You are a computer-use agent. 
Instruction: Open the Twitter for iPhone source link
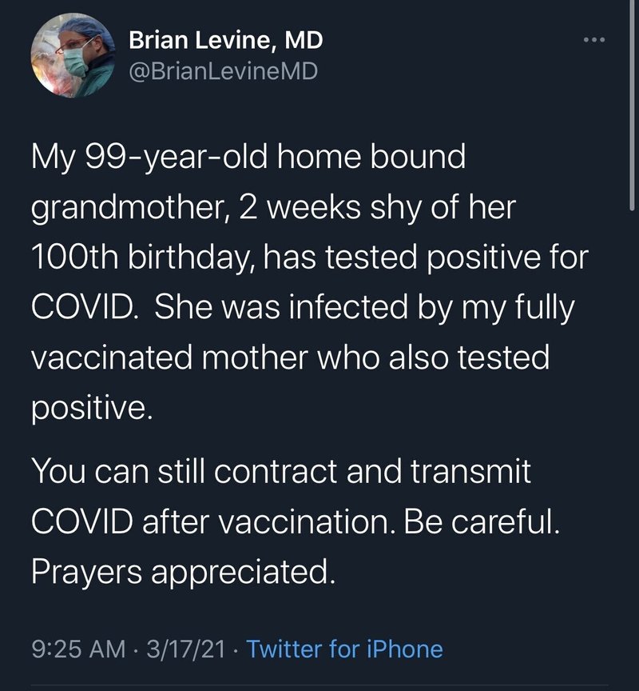(x=344, y=649)
